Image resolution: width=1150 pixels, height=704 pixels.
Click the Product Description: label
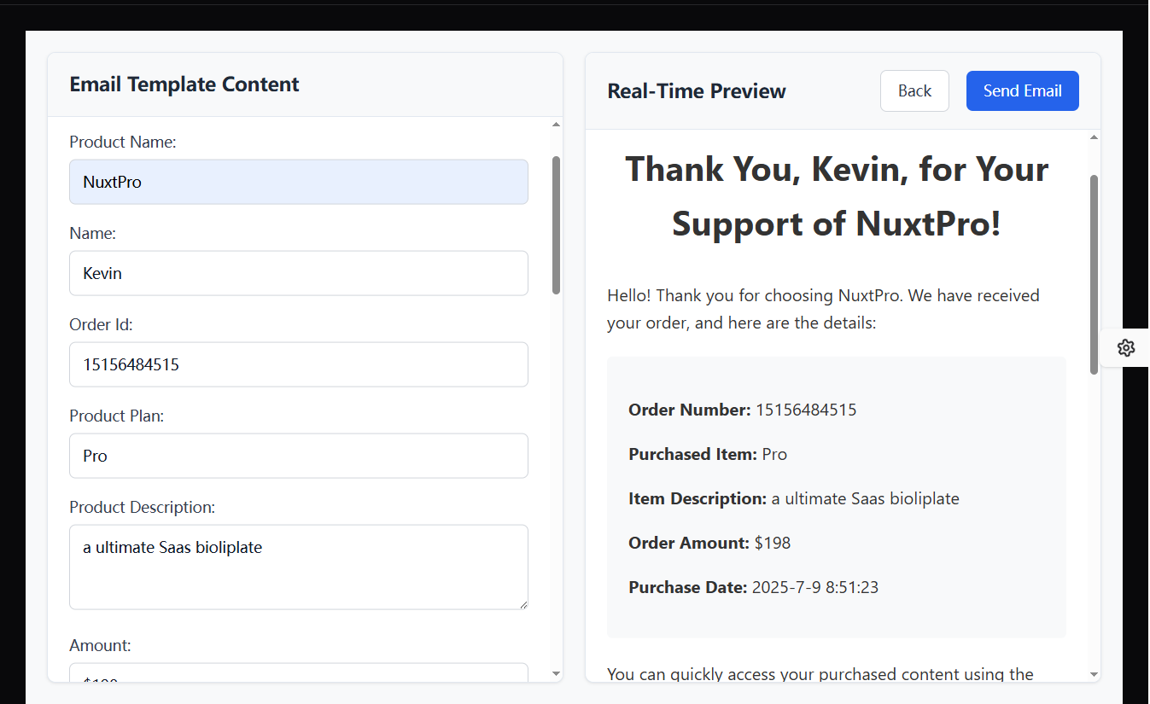(x=143, y=507)
